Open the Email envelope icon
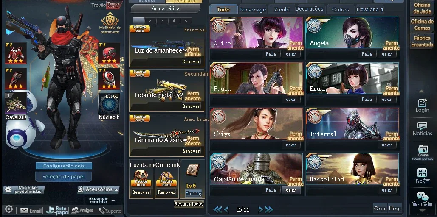Viewport: 437px width, 217px height. click(25, 211)
